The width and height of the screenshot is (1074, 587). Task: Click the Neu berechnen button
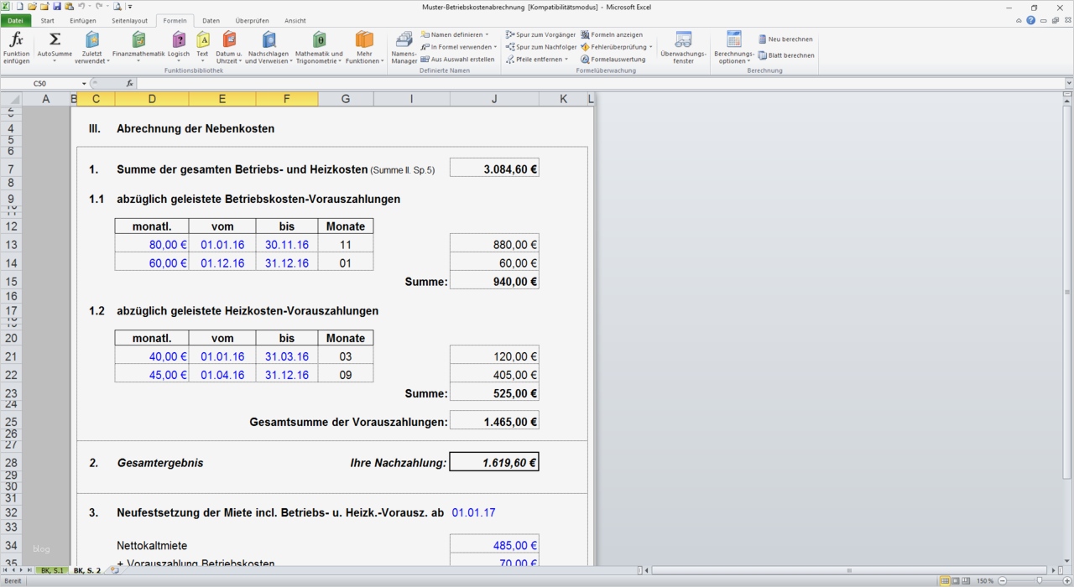point(785,39)
